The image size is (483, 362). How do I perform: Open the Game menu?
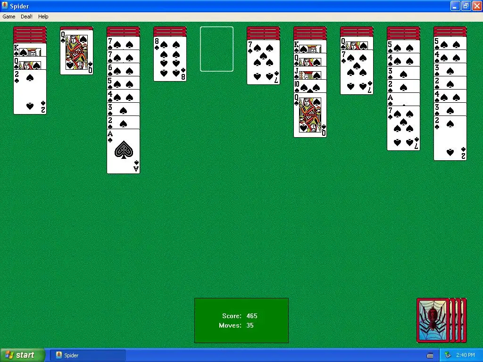(8, 16)
